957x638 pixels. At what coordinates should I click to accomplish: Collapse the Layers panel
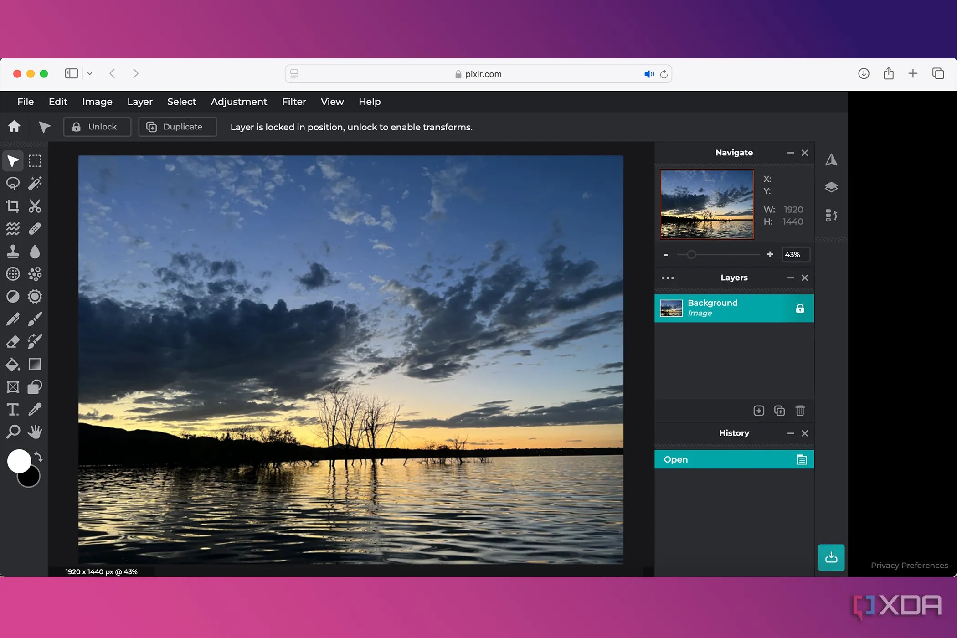[791, 278]
